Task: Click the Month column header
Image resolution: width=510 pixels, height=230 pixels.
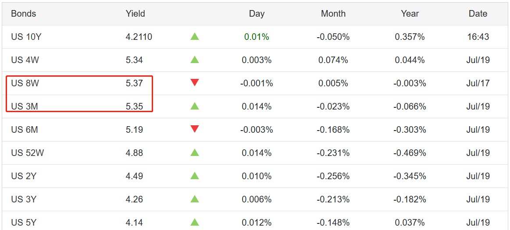Action: tap(333, 14)
